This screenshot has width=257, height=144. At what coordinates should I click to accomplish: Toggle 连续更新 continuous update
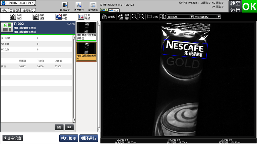tap(124, 17)
